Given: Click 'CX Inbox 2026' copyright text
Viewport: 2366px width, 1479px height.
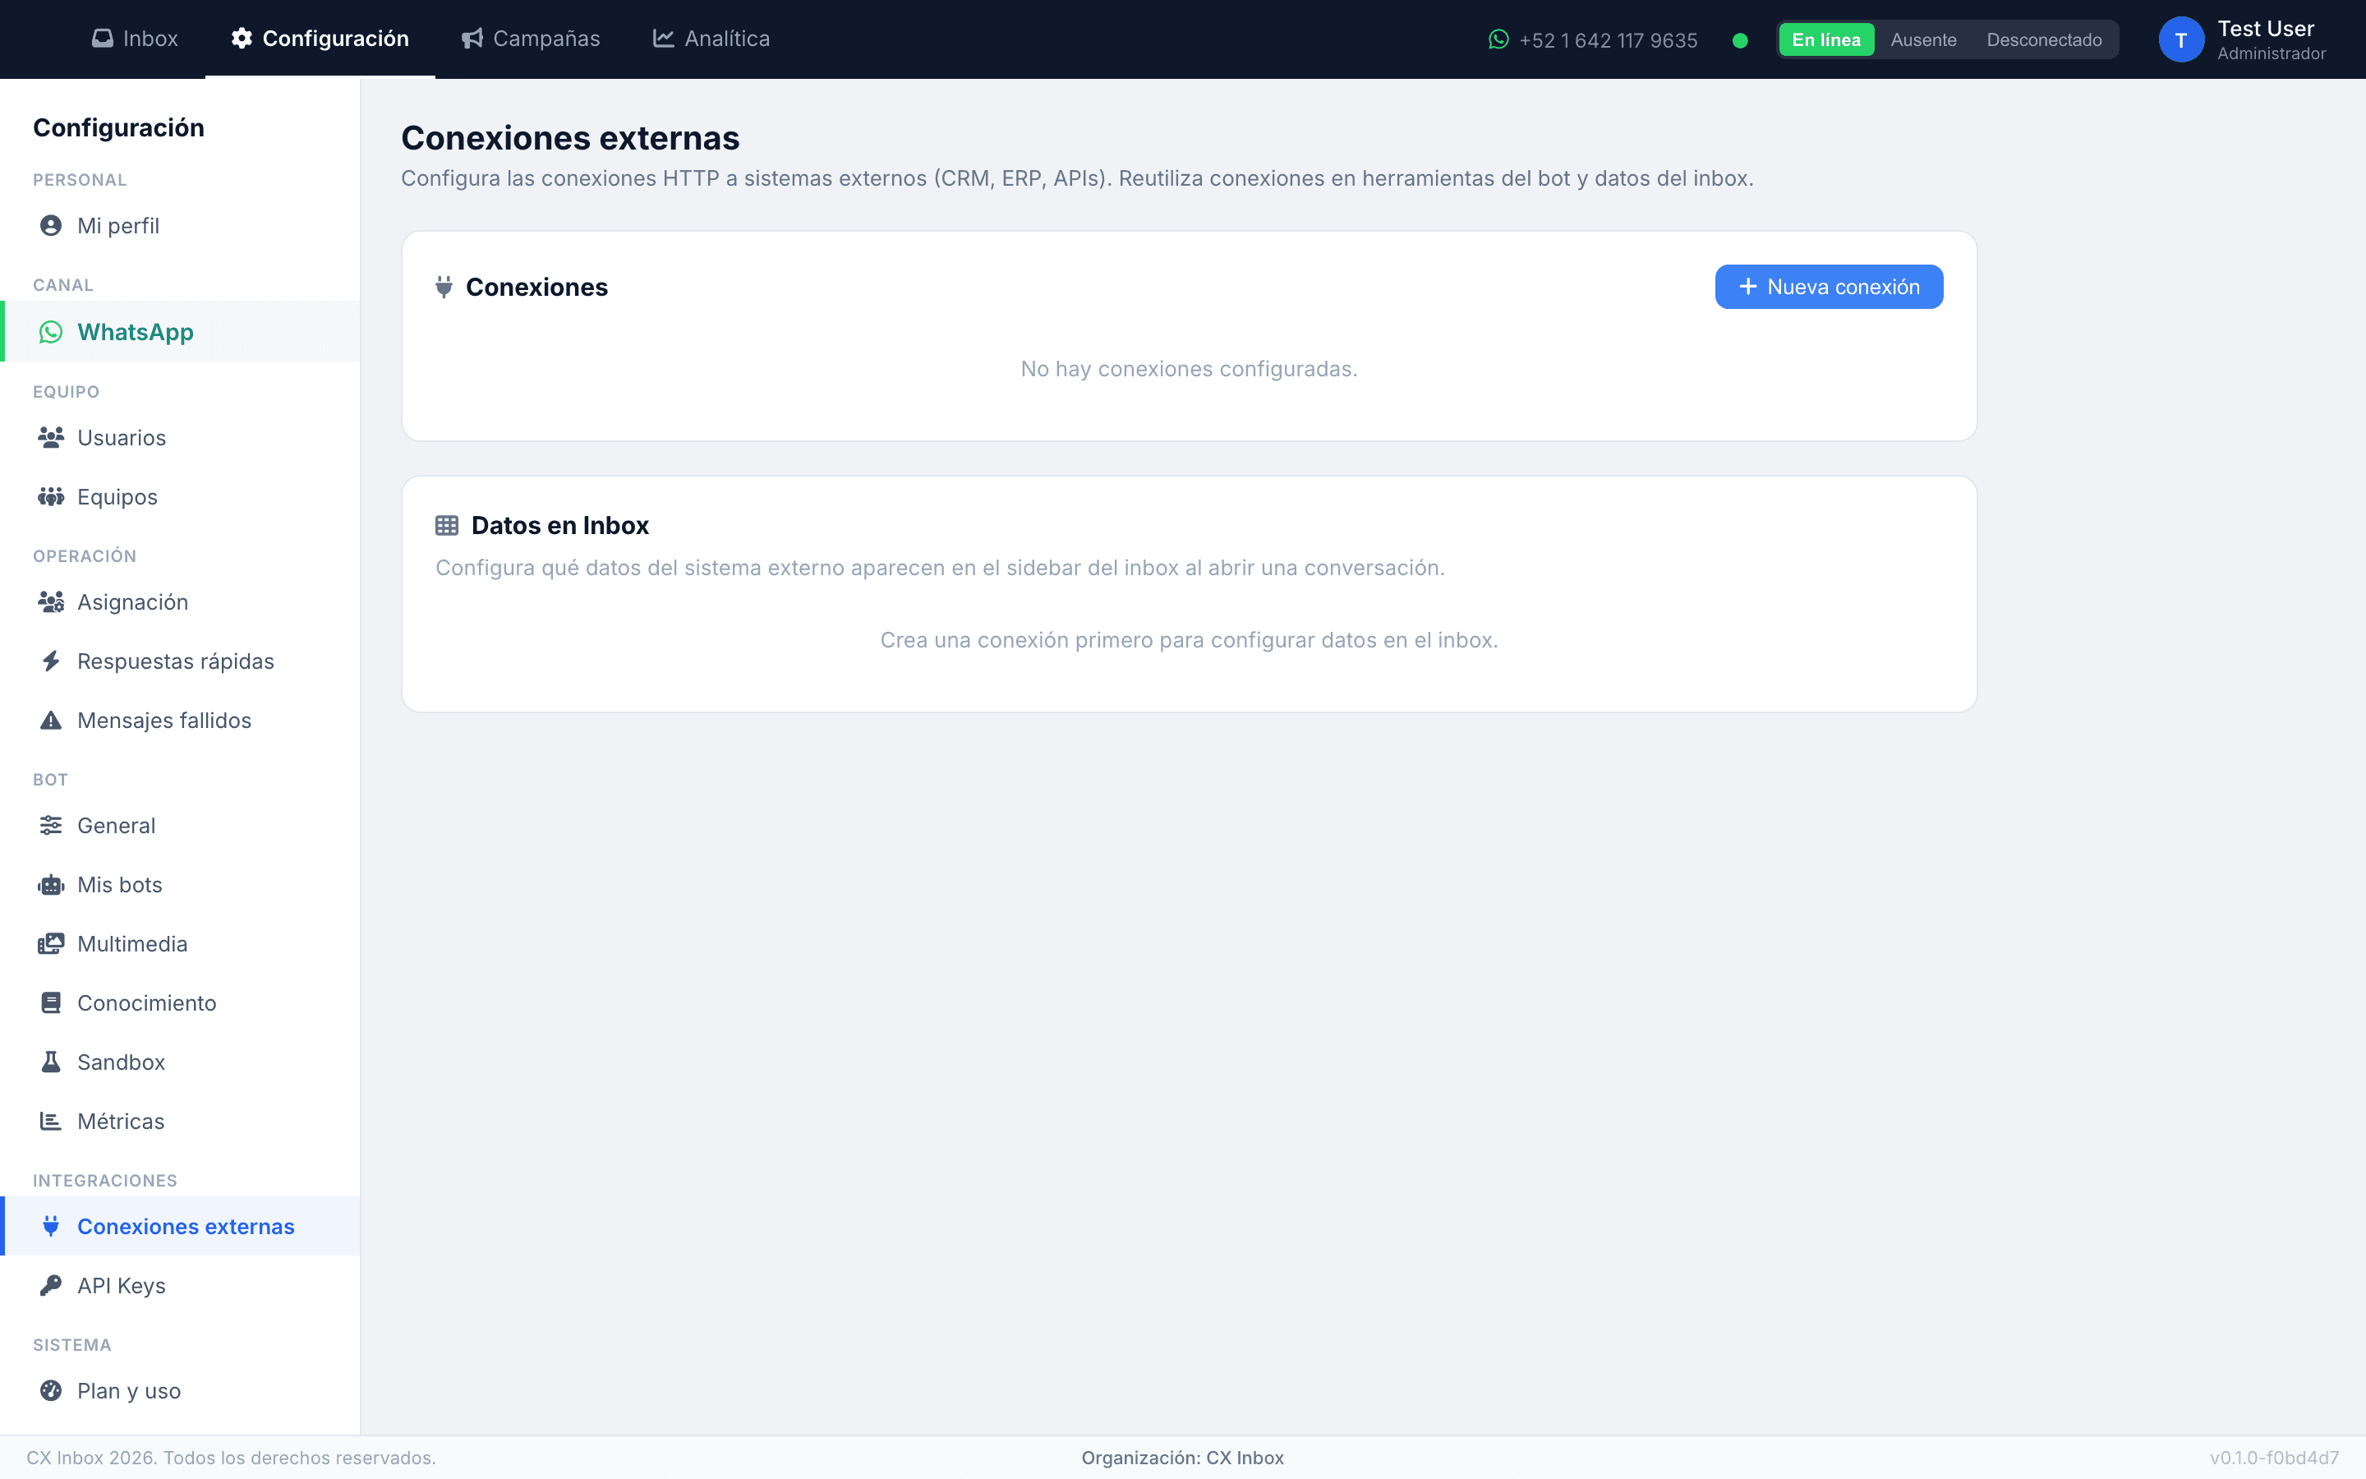Looking at the screenshot, I should tap(231, 1458).
